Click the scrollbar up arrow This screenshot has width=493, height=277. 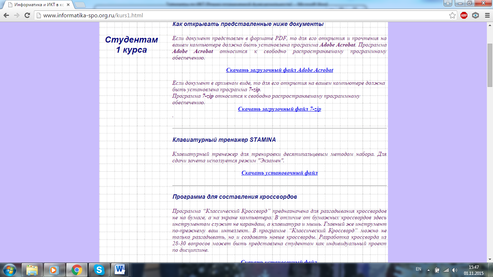pyautogui.click(x=490, y=25)
